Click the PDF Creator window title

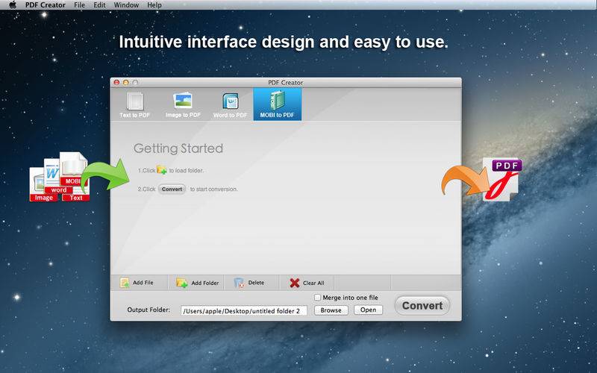[x=286, y=83]
